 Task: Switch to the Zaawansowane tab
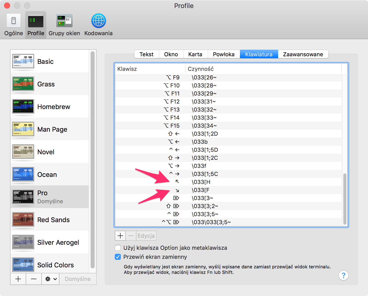pyautogui.click(x=303, y=54)
